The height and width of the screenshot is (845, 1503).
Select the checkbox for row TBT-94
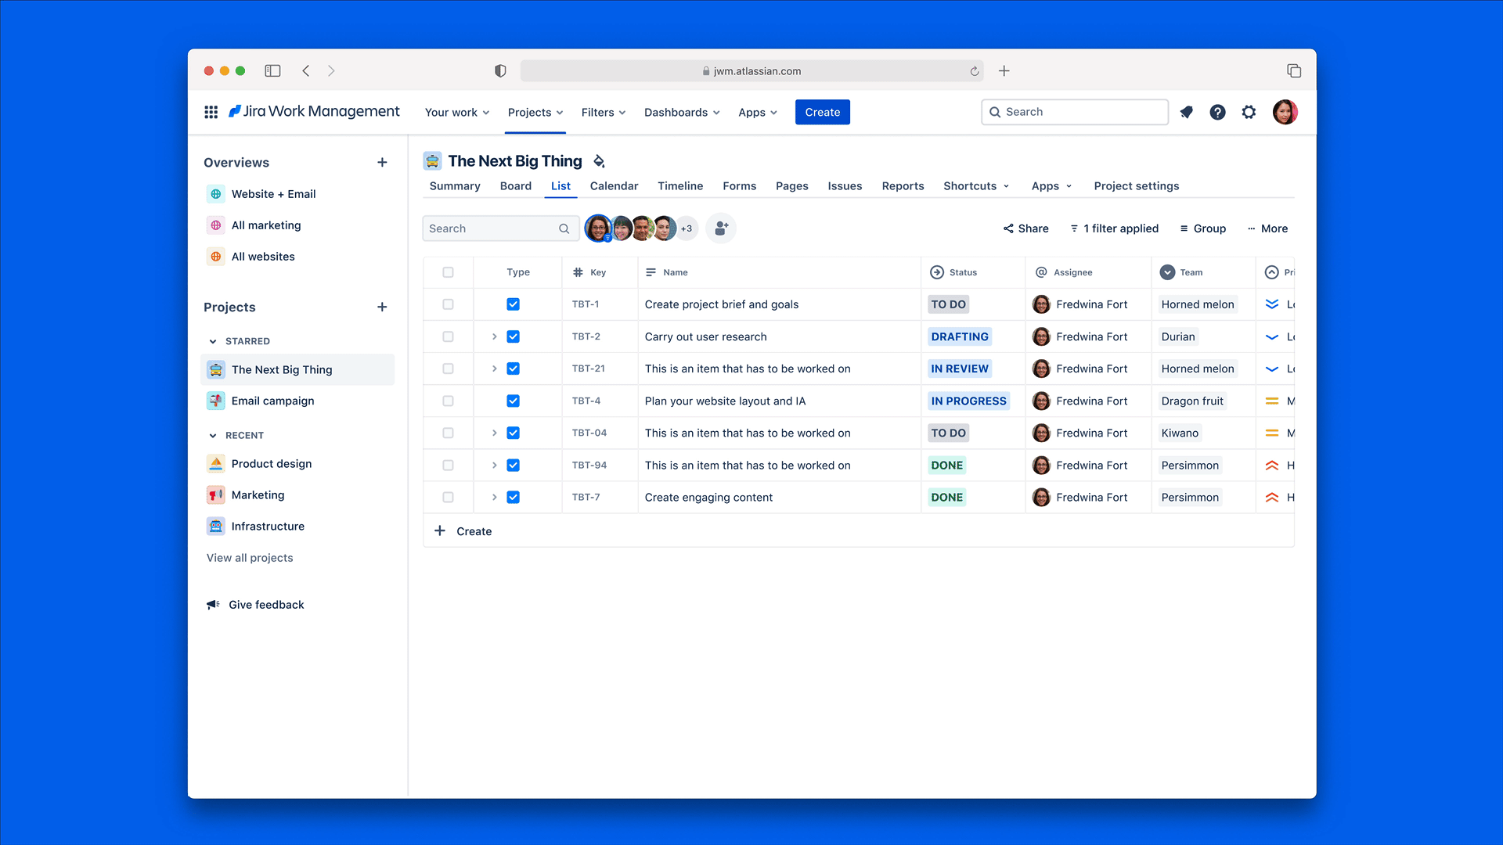pyautogui.click(x=448, y=465)
